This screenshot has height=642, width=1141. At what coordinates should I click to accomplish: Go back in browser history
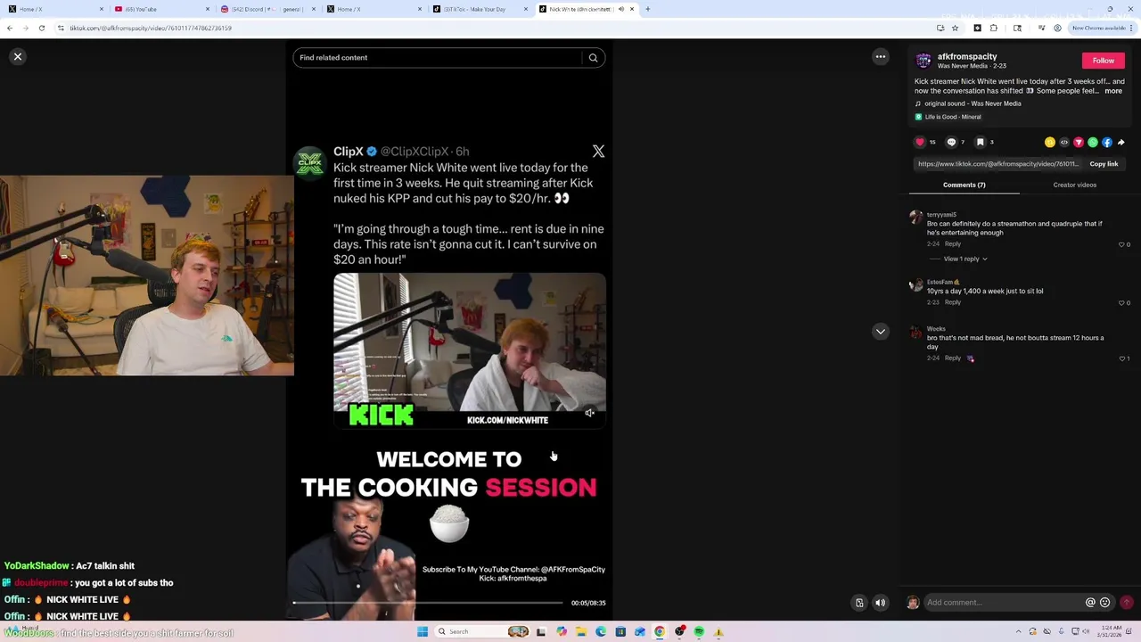(9, 28)
